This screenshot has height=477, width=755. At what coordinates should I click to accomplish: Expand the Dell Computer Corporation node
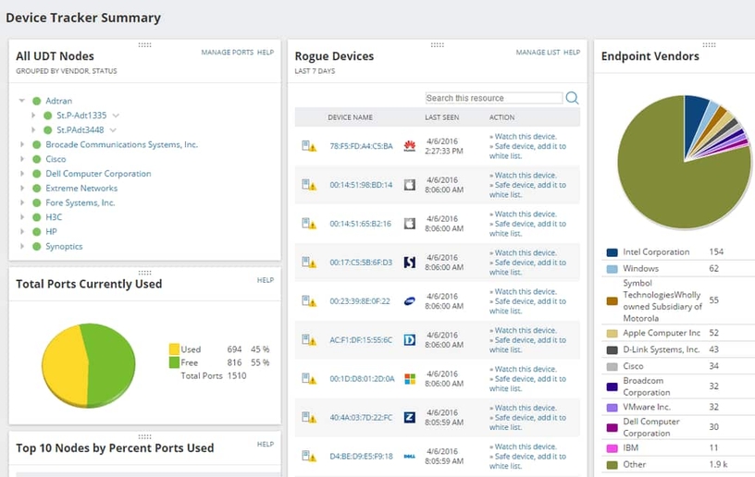click(21, 174)
